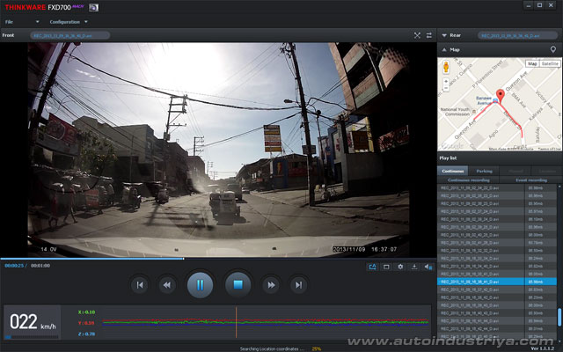563x352 pixels.
Task: Collapse the Map panel
Action: pyautogui.click(x=444, y=49)
